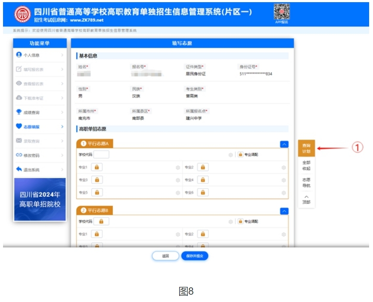Image resolution: width=373 pixels, height=302 pixels.
Task: Open the 下载准考证 menu item
Action: click(39, 98)
